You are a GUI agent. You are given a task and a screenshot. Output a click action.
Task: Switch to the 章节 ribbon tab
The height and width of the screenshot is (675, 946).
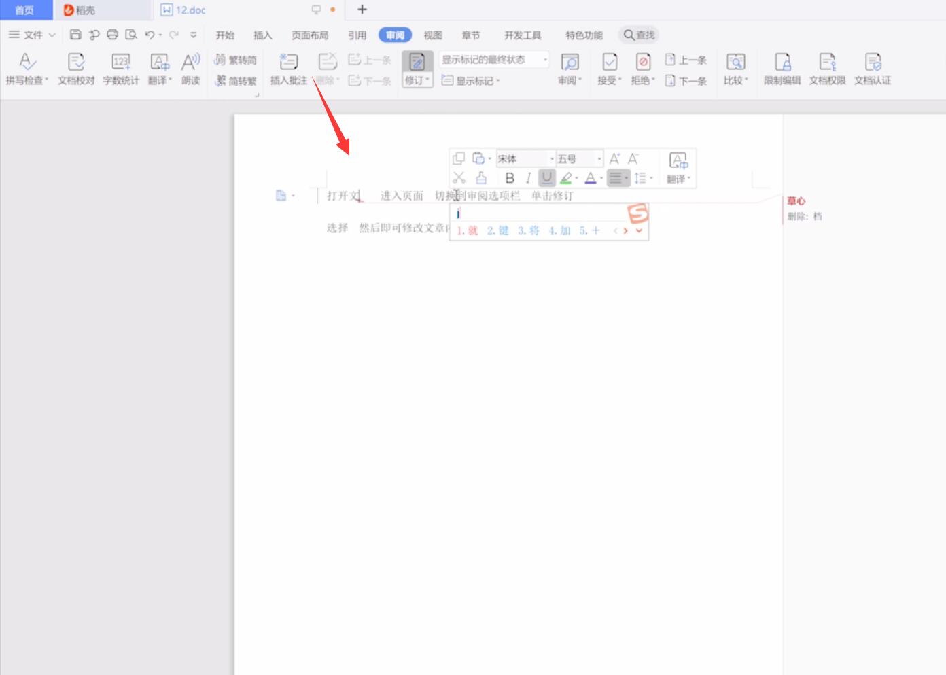point(470,35)
